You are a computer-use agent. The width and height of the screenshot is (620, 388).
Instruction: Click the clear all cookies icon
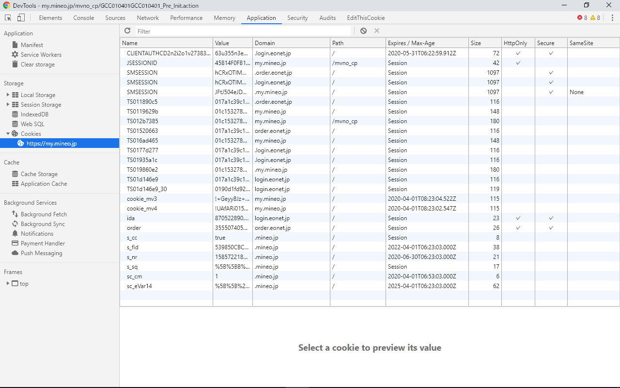(x=363, y=31)
